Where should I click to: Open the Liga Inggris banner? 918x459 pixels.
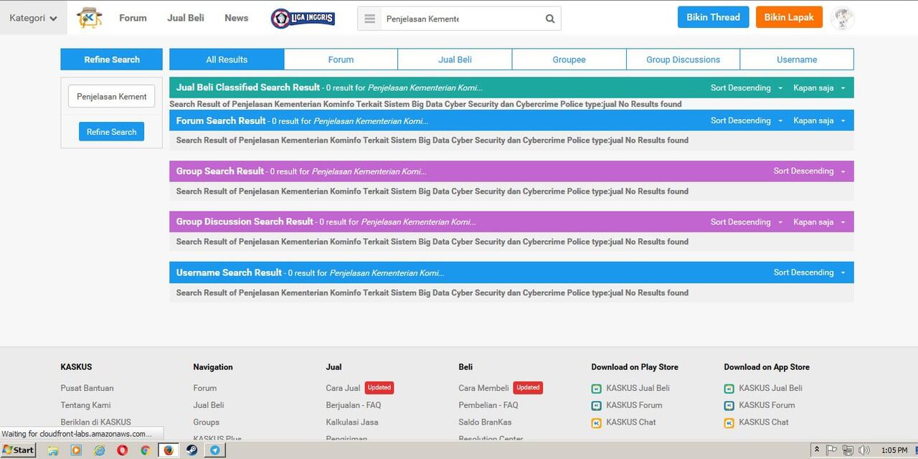pos(303,18)
